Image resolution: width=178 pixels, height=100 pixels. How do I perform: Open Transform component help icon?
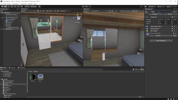coord(172,17)
